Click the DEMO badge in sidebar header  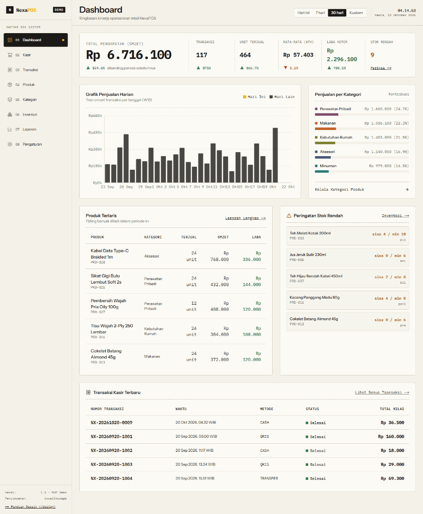(x=59, y=10)
